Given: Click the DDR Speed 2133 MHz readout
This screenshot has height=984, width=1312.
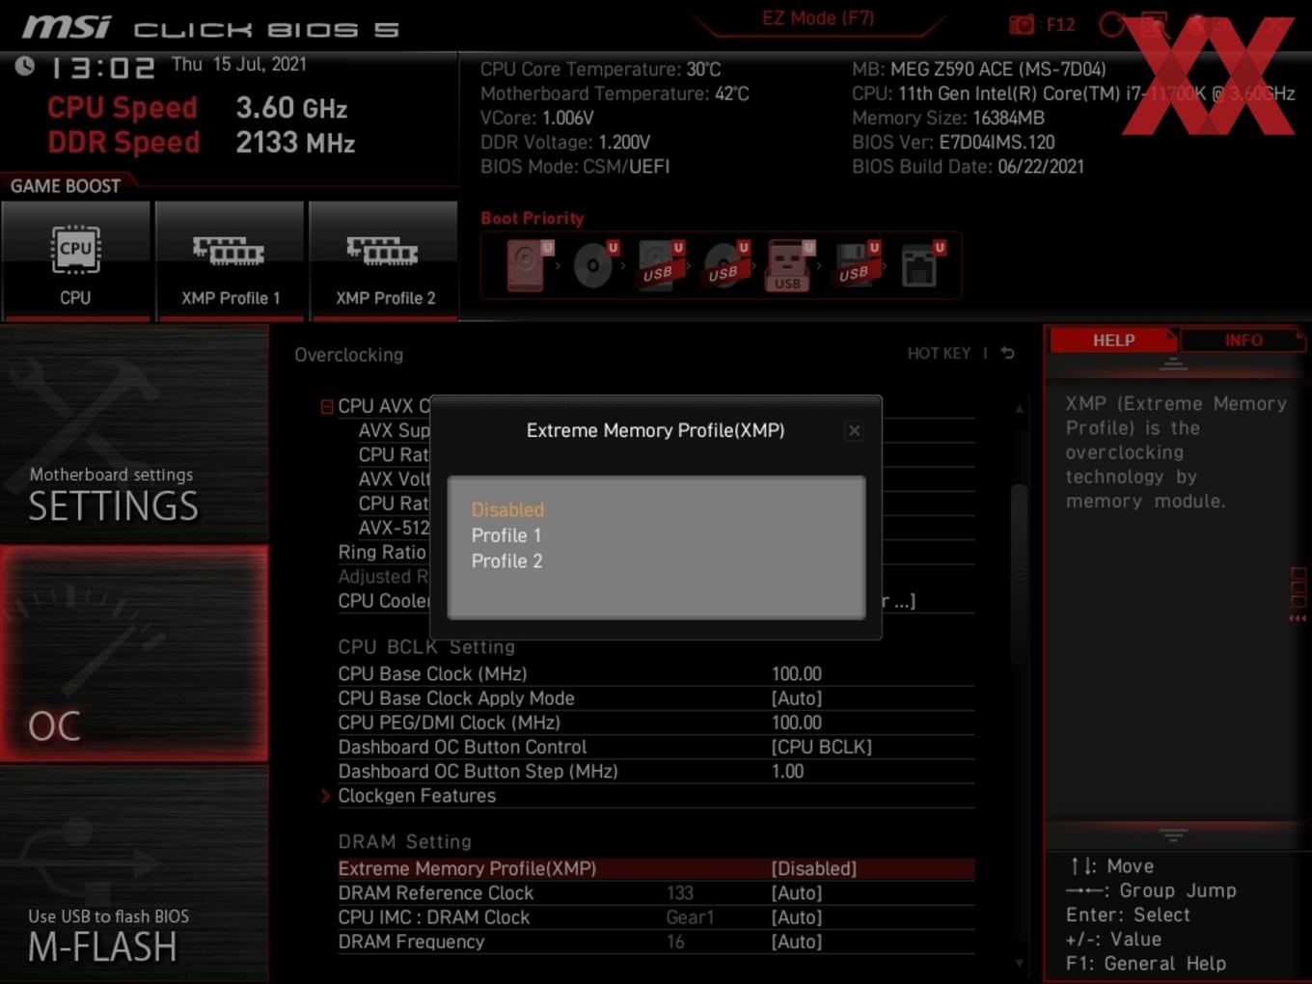Looking at the screenshot, I should (201, 143).
